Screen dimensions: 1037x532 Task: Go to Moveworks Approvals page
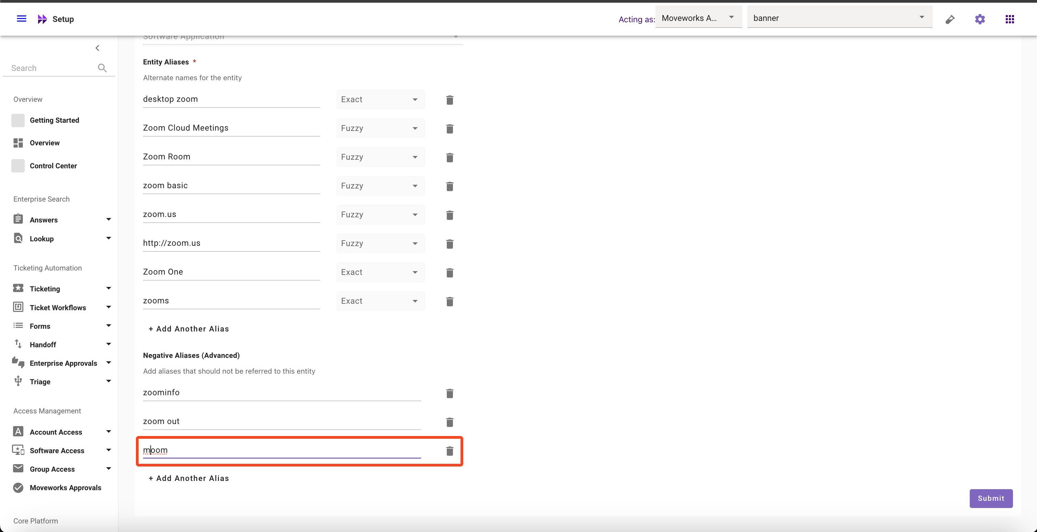65,487
